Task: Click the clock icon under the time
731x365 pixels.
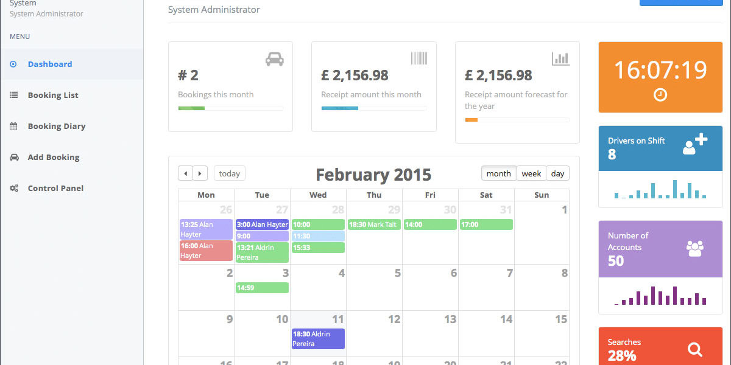Action: click(x=660, y=95)
